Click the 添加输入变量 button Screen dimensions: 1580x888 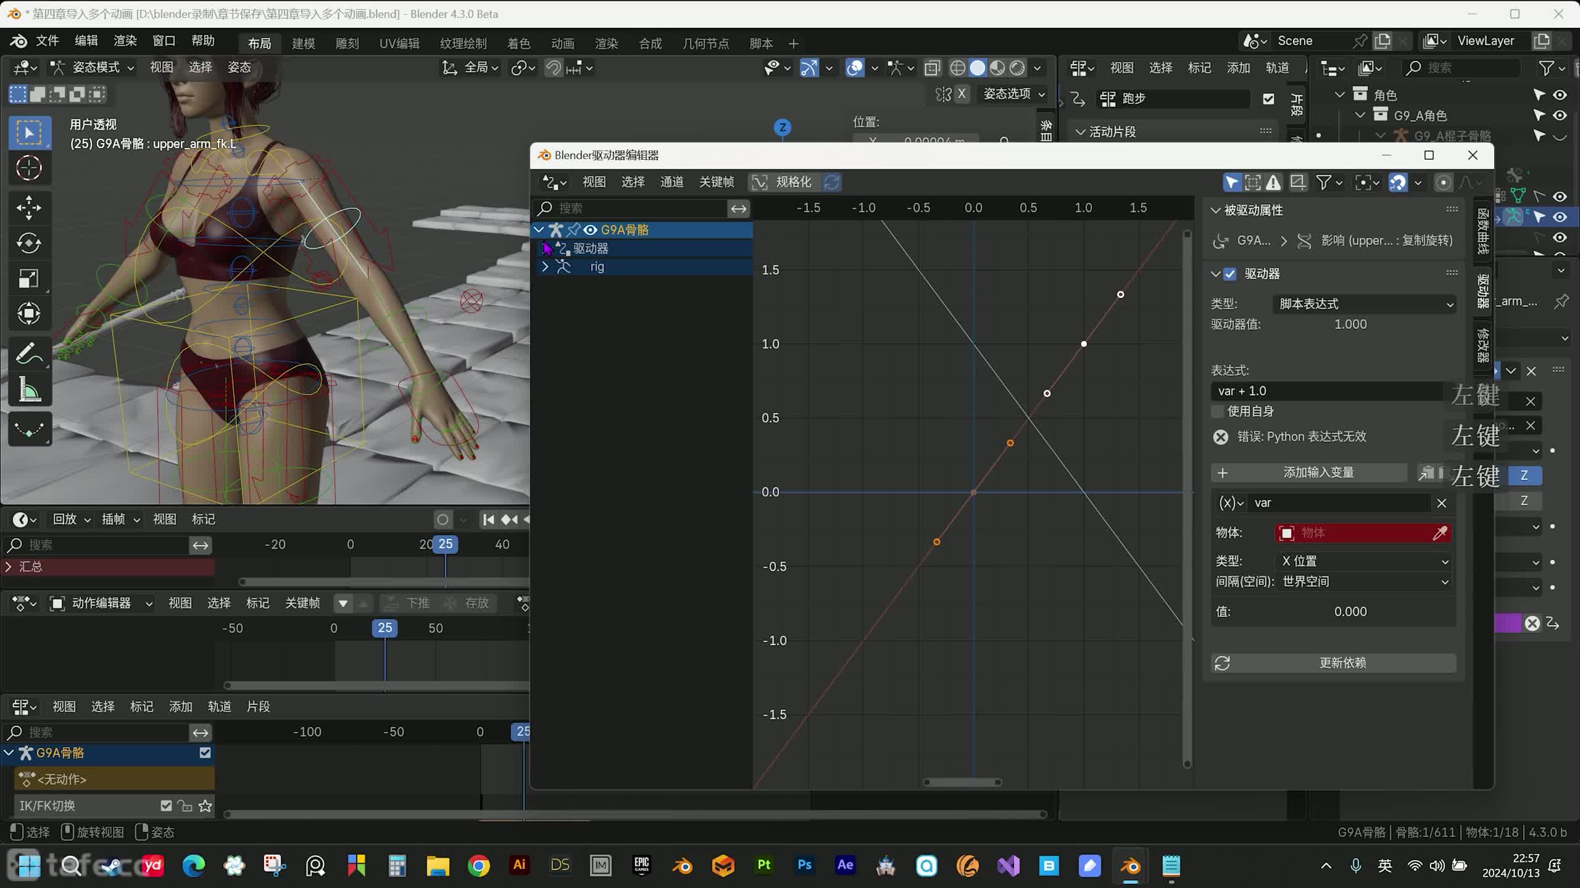coord(1309,473)
